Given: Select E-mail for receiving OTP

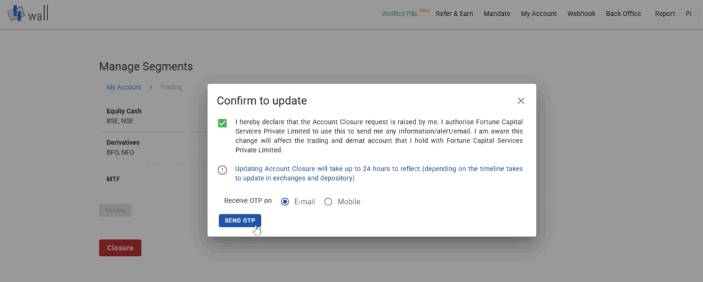Looking at the screenshot, I should (x=285, y=201).
